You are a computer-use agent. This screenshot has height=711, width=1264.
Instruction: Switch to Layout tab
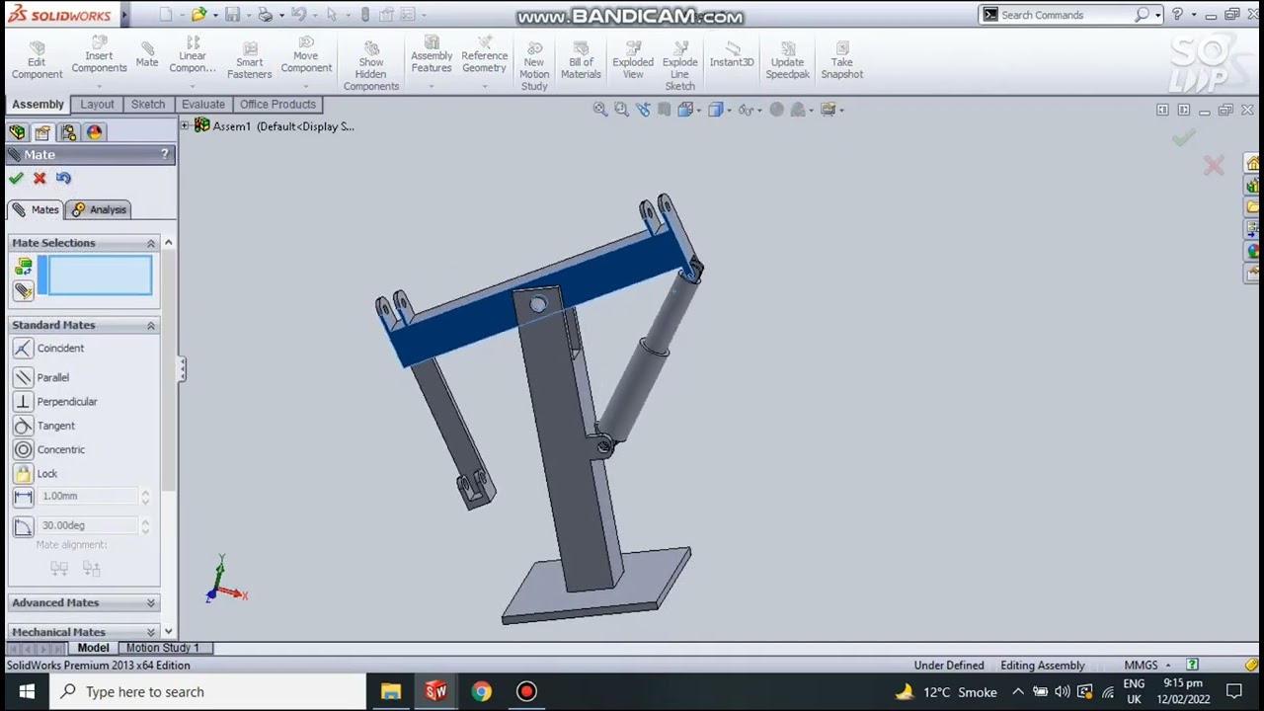[x=97, y=105]
